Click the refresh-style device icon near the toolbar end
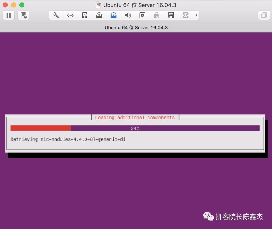This screenshot has height=229, width=272. (x=186, y=15)
